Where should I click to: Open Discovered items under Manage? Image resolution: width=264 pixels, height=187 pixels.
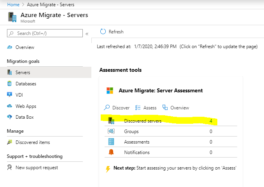33,142
